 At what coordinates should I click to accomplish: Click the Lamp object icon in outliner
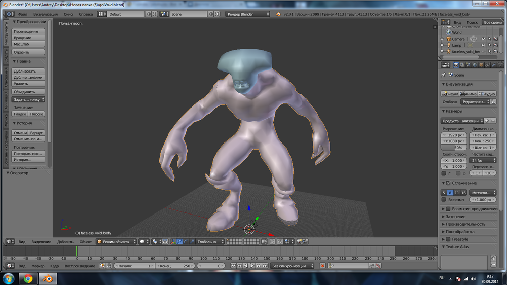(448, 45)
